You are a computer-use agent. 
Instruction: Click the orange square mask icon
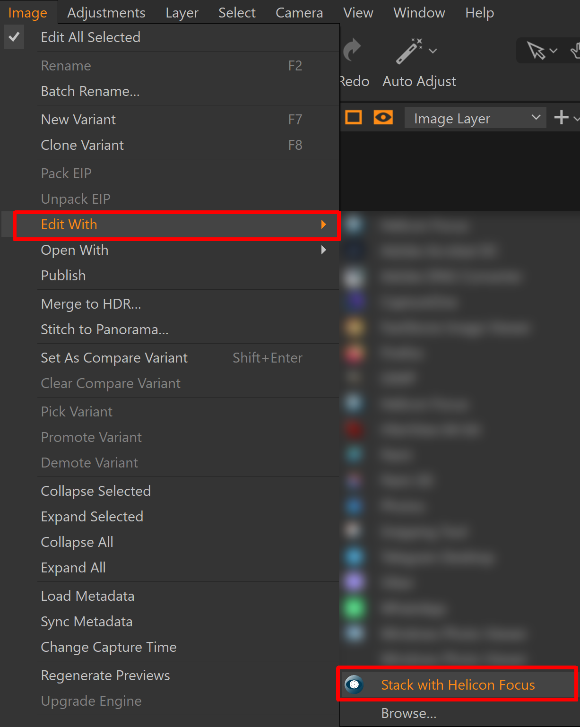354,117
